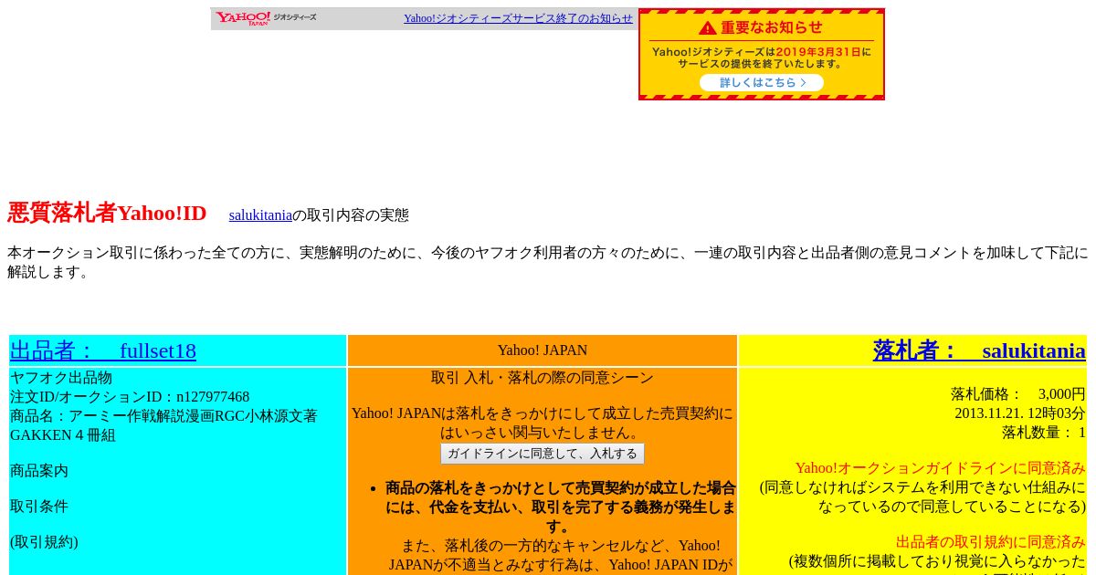Click the 取引 入札・落札の際の同意シーン text
1096x575 pixels.
pos(543,378)
